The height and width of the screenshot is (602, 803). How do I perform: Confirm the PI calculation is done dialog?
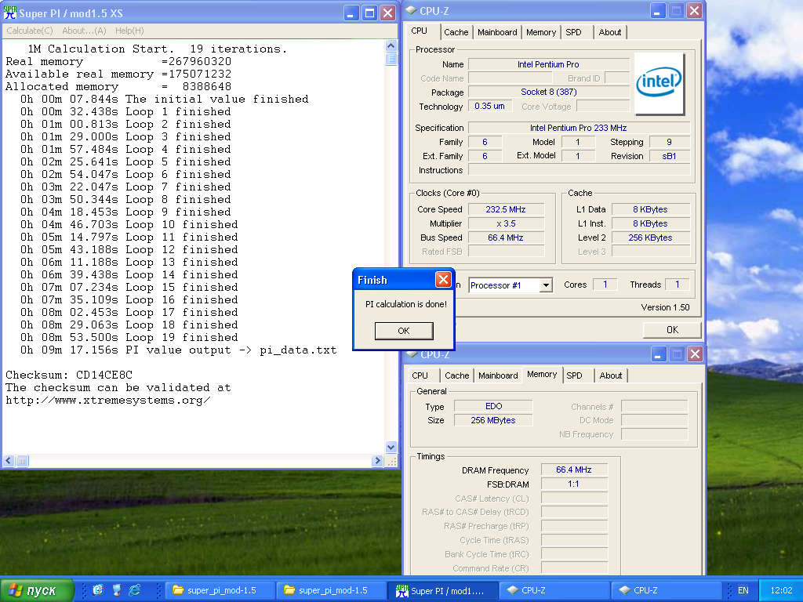[x=404, y=331]
